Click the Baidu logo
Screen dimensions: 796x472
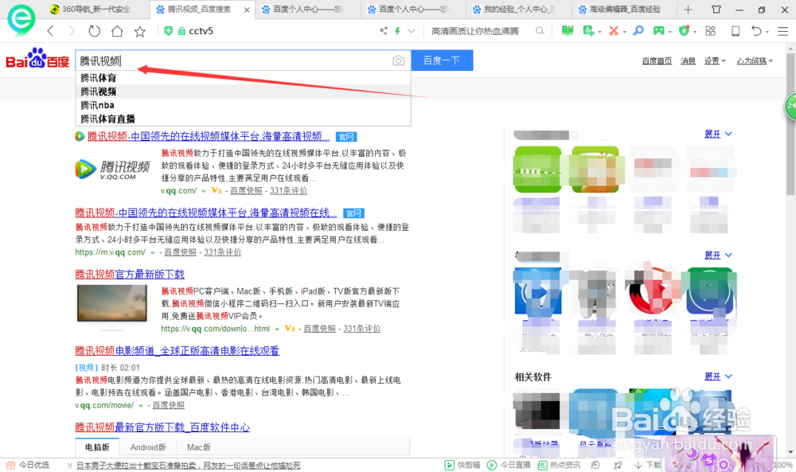pos(37,60)
